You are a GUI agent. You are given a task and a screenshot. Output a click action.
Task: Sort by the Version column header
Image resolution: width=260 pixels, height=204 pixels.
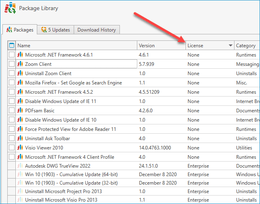tap(161, 45)
